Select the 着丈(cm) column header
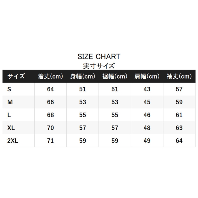This screenshot has height=198, width=198. pos(50,76)
